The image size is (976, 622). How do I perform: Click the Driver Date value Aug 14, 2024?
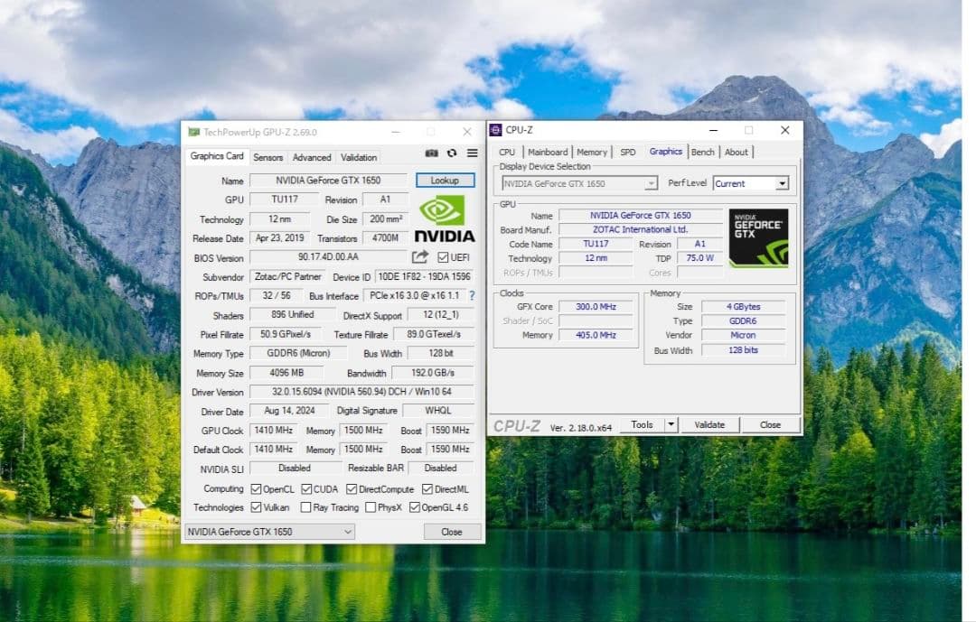point(289,411)
